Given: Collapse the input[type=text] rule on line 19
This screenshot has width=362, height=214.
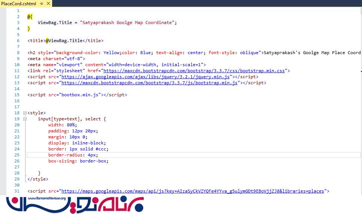Looking at the screenshot, I should (x=25, y=119).
